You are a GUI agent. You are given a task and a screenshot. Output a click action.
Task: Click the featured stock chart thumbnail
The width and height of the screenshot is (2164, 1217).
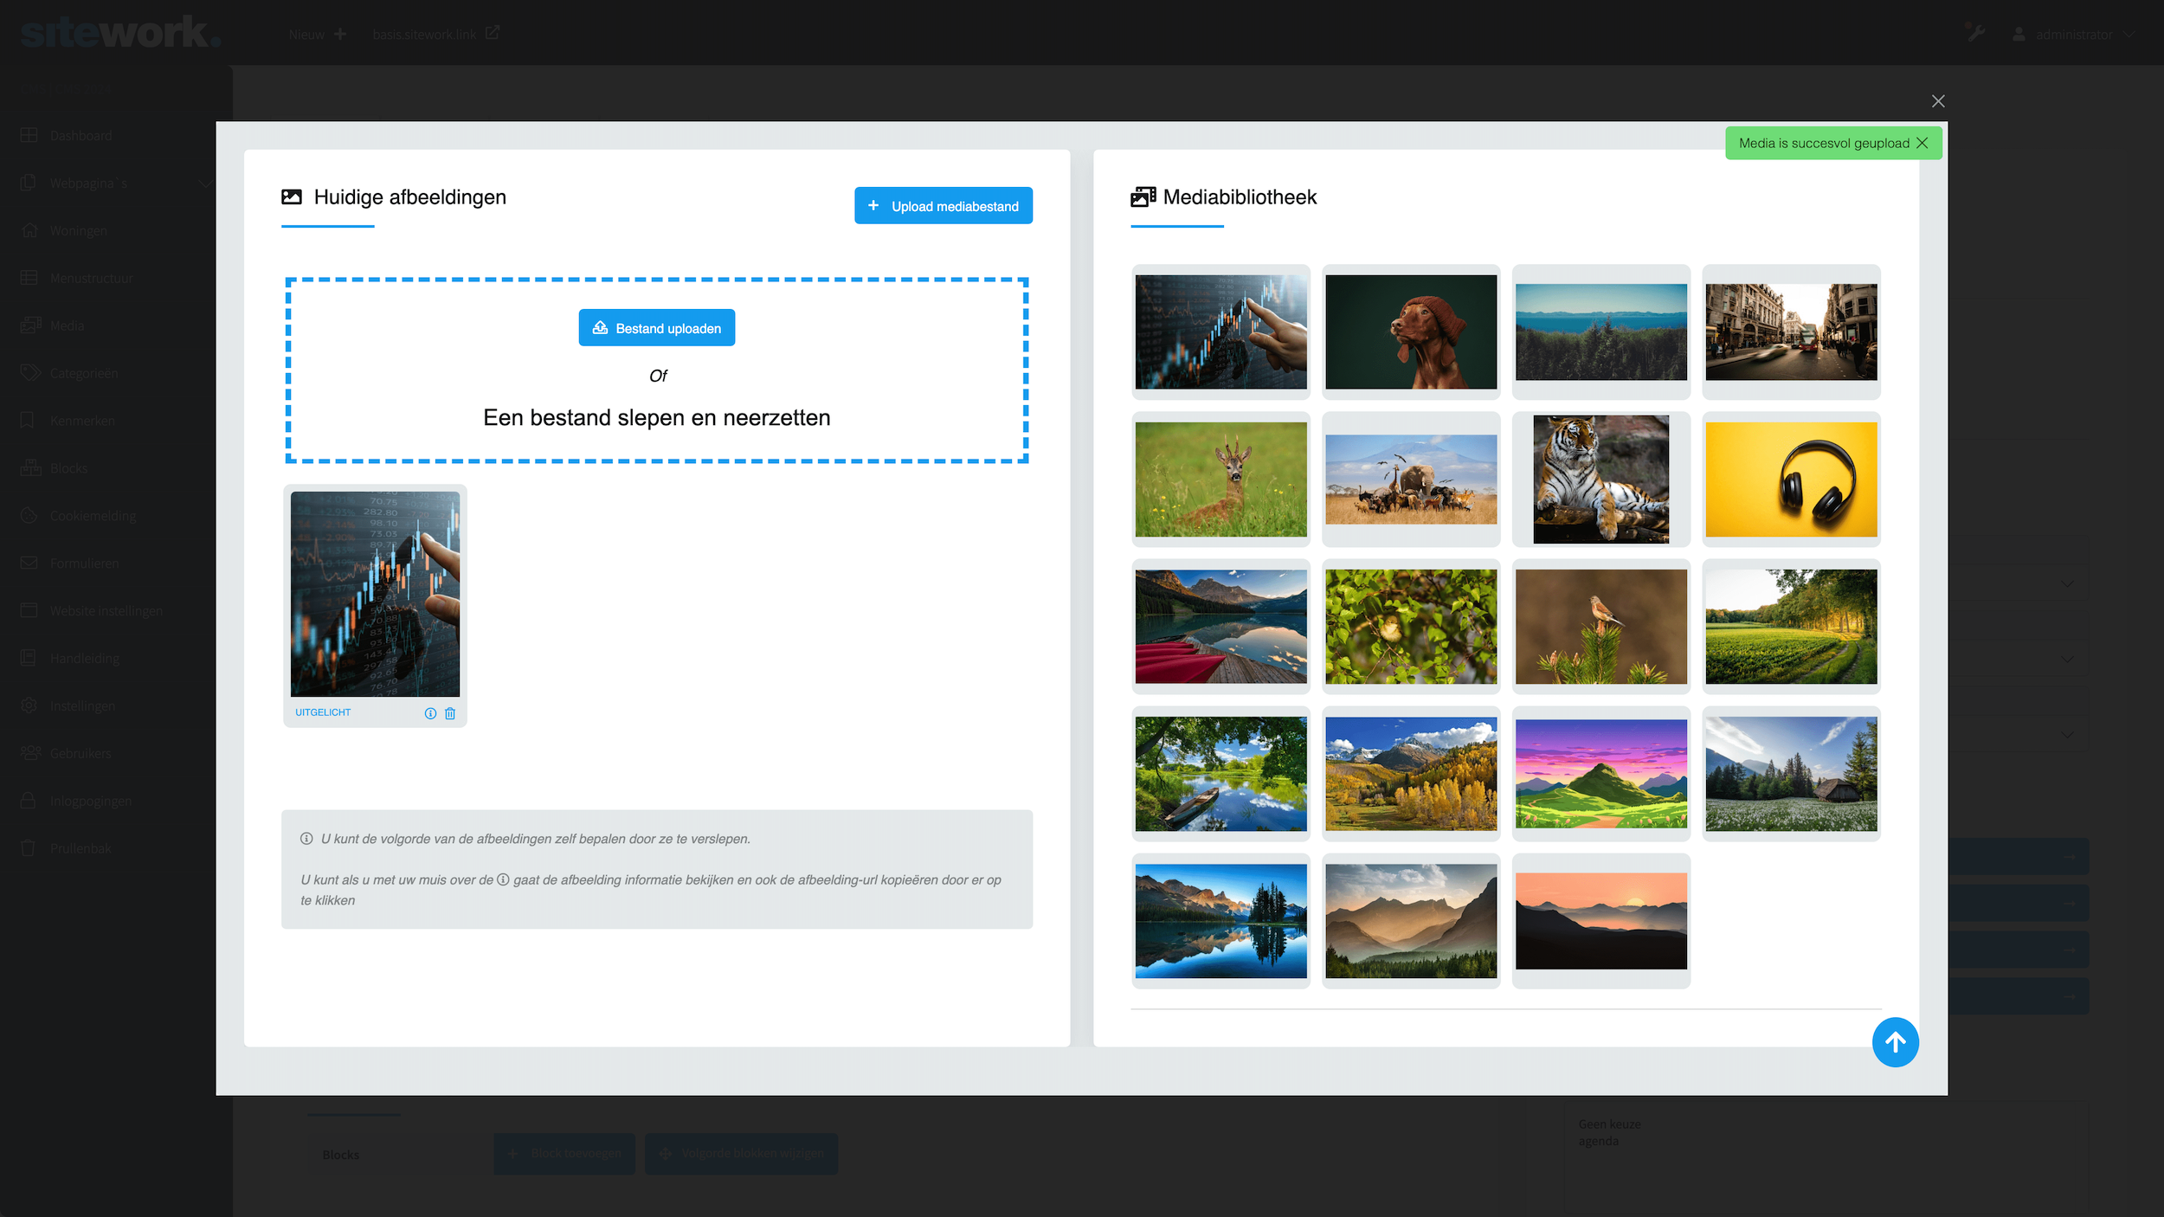pos(375,594)
